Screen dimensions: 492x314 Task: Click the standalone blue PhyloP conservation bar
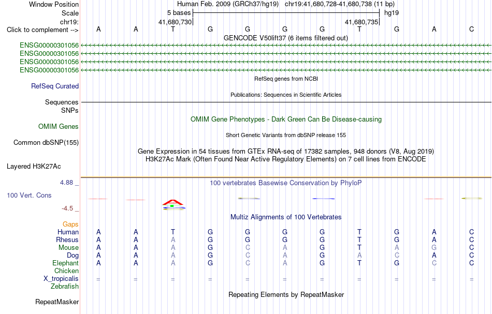pyautogui.click(x=324, y=199)
